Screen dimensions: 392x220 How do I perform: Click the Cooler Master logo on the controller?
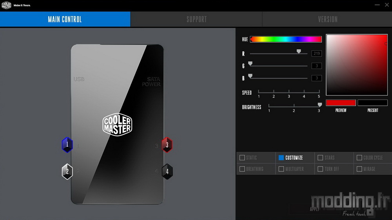117,124
